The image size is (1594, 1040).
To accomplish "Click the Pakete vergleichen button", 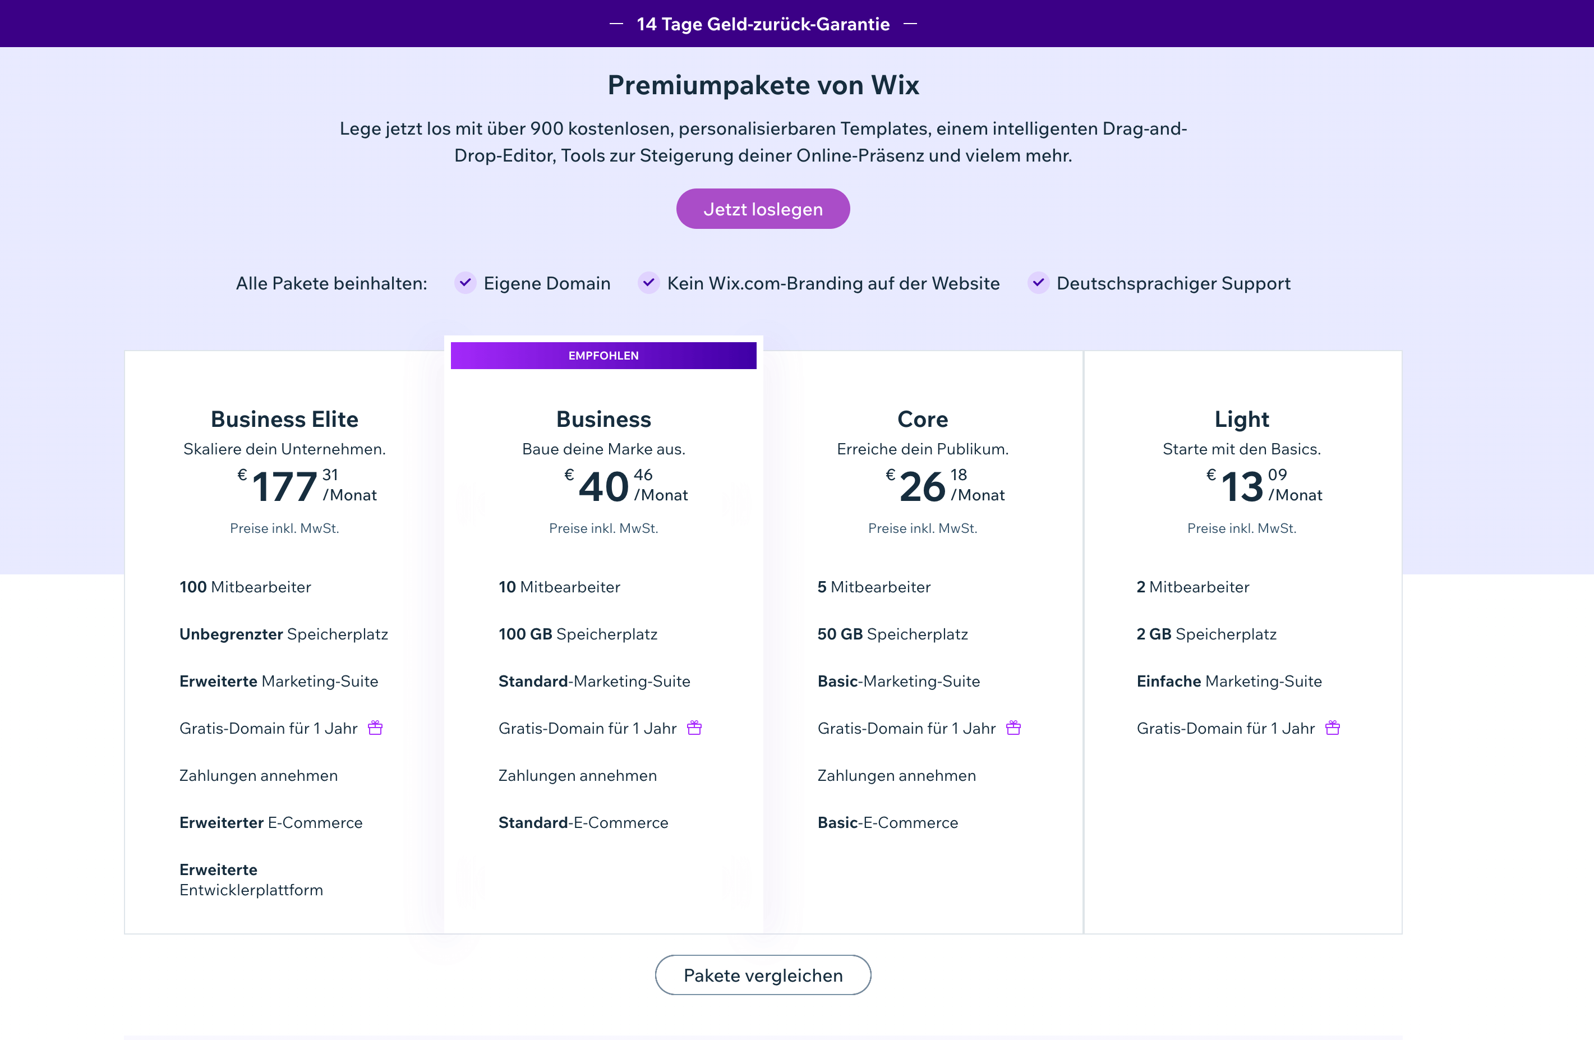I will (x=763, y=975).
